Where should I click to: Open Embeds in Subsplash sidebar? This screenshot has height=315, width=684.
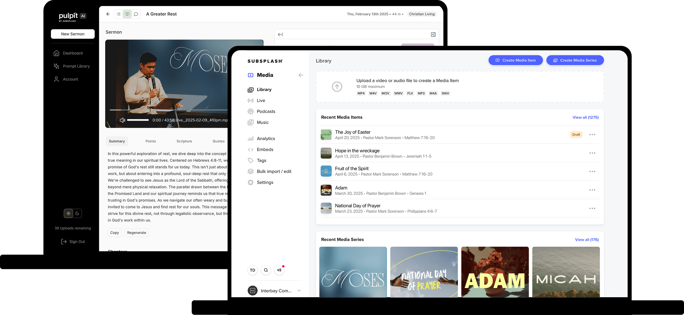pyautogui.click(x=261, y=150)
